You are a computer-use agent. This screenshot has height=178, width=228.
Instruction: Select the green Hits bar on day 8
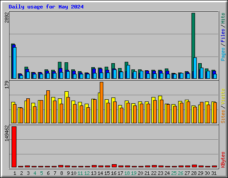coord(60,70)
